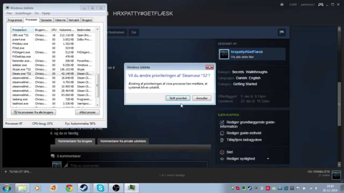Click the Steam Big Picture controller icon
This screenshot has width=344, height=193.
click(x=321, y=4)
